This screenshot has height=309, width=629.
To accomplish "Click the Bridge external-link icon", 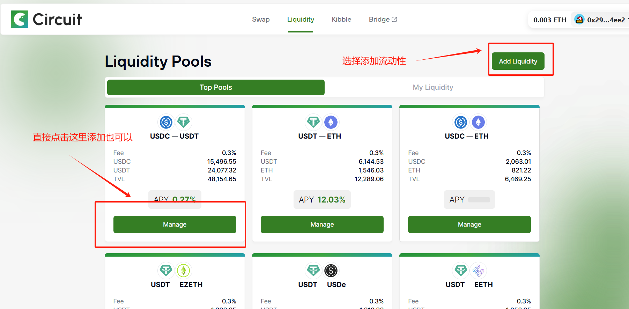I will tap(394, 19).
